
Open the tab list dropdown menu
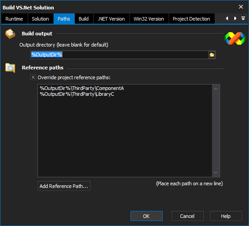(x=243, y=18)
